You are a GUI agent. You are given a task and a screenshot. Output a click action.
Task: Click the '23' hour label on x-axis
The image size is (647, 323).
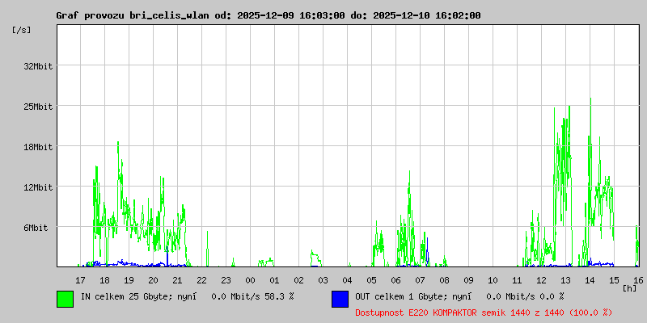coord(226,280)
